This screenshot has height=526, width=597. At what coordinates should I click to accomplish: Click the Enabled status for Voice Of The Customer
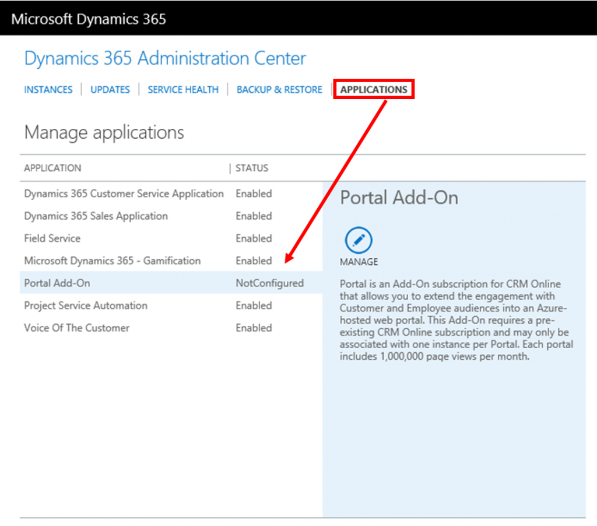click(x=254, y=328)
